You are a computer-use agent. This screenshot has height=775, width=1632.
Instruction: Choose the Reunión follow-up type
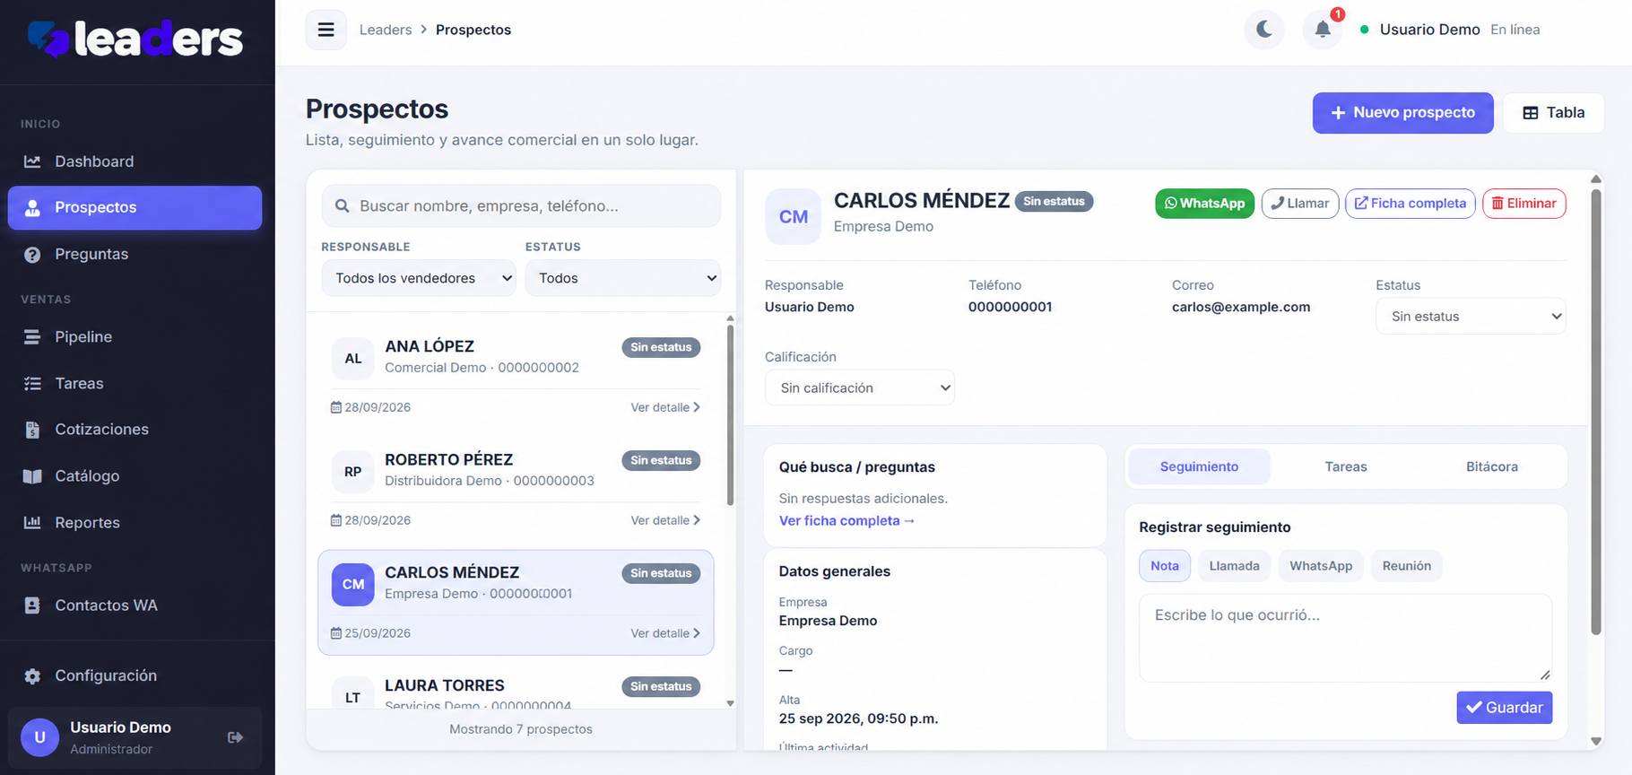click(1406, 566)
